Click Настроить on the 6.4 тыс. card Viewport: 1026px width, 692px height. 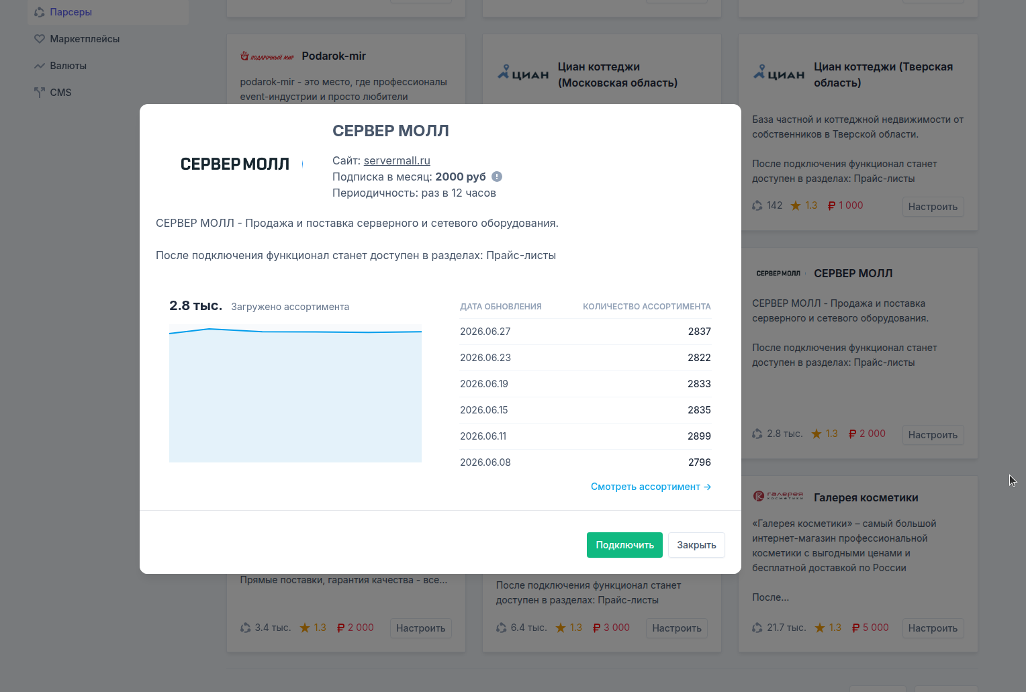coord(677,628)
